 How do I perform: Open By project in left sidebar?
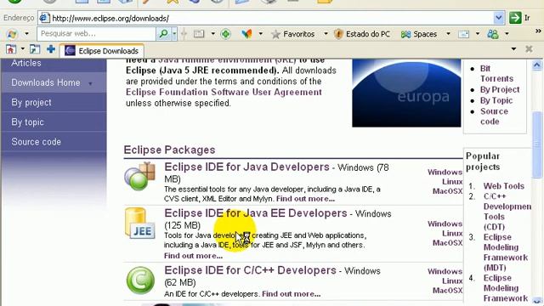click(x=54, y=102)
